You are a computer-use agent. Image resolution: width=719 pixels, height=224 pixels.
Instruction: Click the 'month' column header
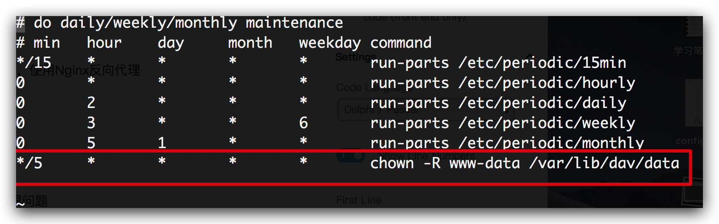(x=250, y=43)
